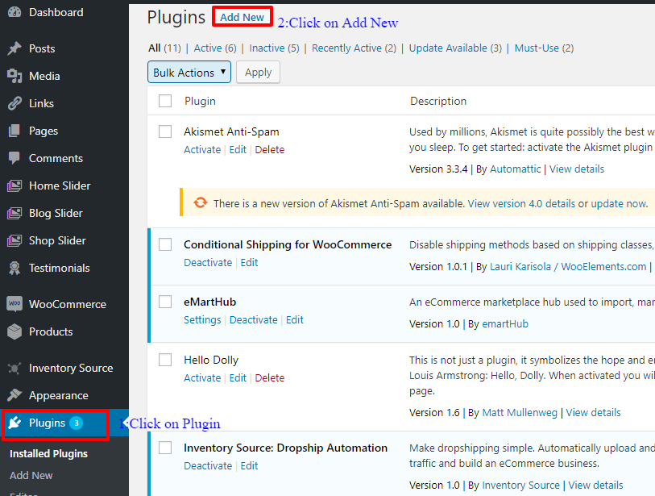Open the Media menu
The height and width of the screenshot is (496, 655).
[44, 76]
